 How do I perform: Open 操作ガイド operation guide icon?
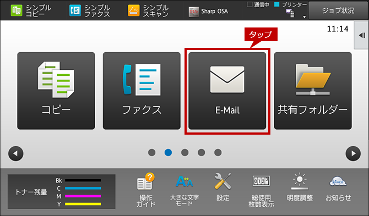pos(146,190)
